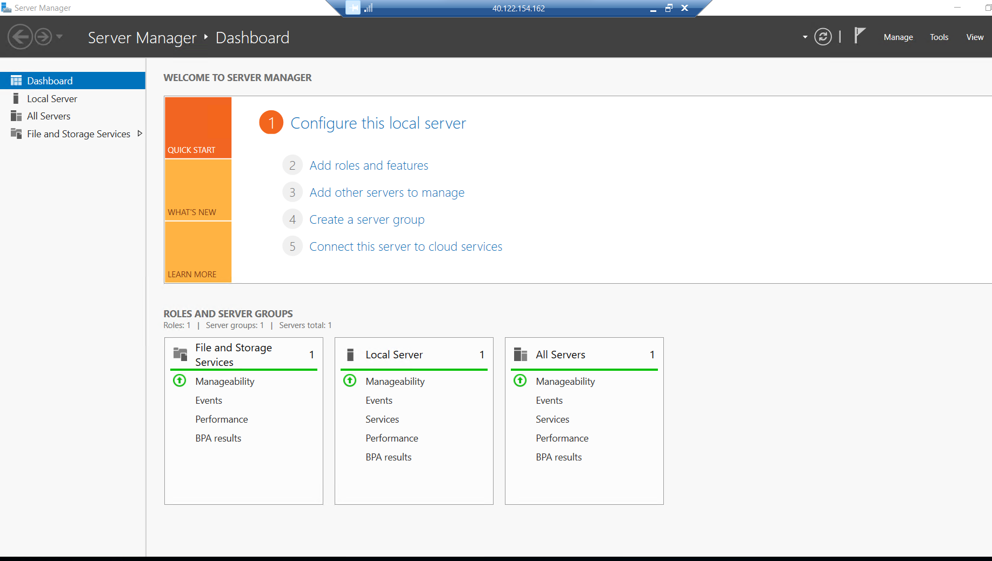The height and width of the screenshot is (561, 992).
Task: Click Configure this local server link
Action: [378, 123]
